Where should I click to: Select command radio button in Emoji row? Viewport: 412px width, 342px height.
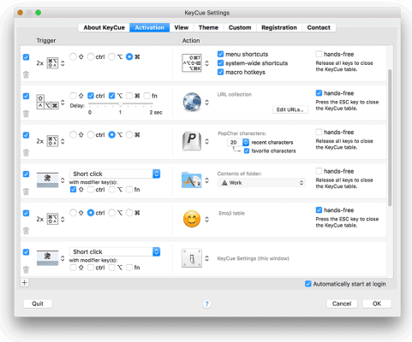tap(129, 213)
